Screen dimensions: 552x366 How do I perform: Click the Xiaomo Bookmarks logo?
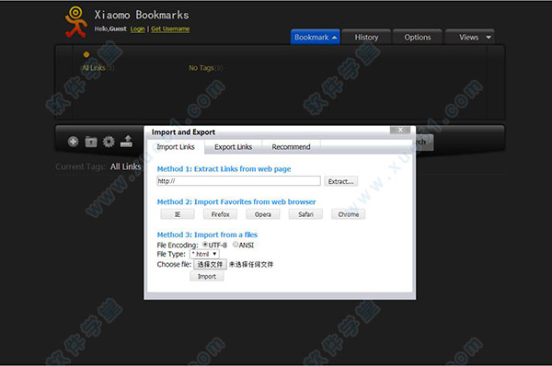[75, 22]
